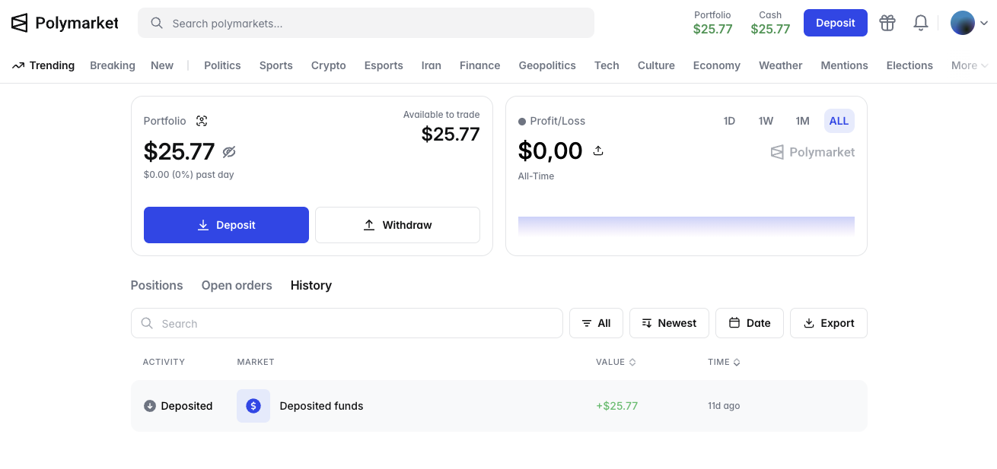Click the header Deposit button
Image resolution: width=997 pixels, height=469 pixels.
tap(835, 23)
